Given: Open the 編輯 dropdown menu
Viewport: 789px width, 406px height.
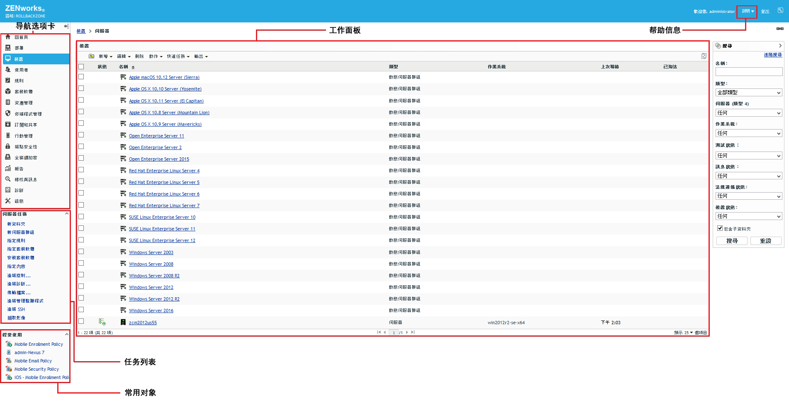Looking at the screenshot, I should pyautogui.click(x=124, y=56).
